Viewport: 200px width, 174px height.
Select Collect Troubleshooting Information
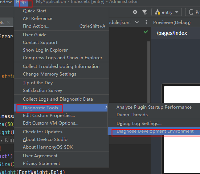61,66
